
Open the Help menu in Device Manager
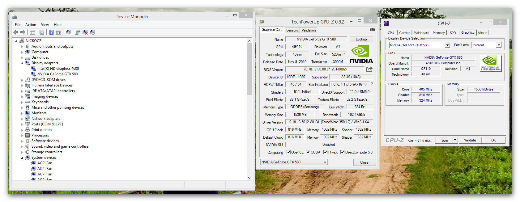click(58, 25)
